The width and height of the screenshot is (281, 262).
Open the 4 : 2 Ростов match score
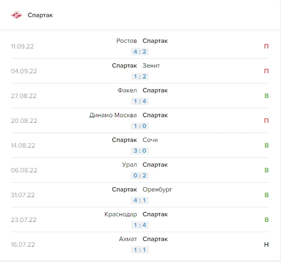click(140, 52)
